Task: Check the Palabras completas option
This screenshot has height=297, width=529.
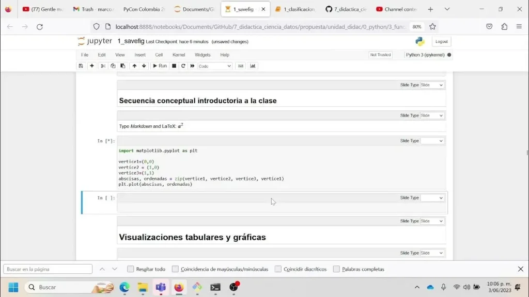Action: (x=337, y=269)
